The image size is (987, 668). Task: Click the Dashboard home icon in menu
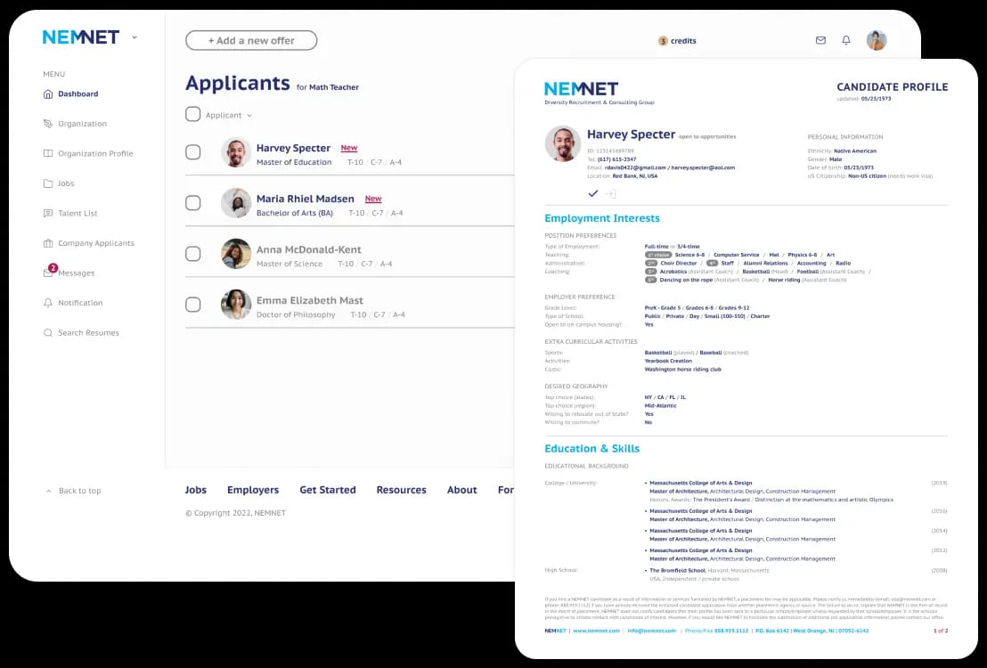pyautogui.click(x=48, y=94)
